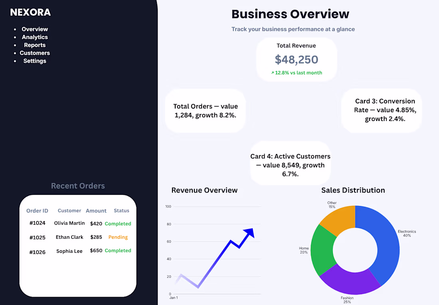
Task: Sort by the Status column header
Action: (x=121, y=211)
